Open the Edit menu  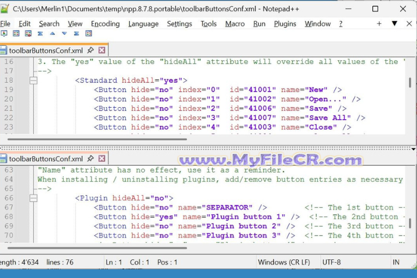[x=24, y=24]
